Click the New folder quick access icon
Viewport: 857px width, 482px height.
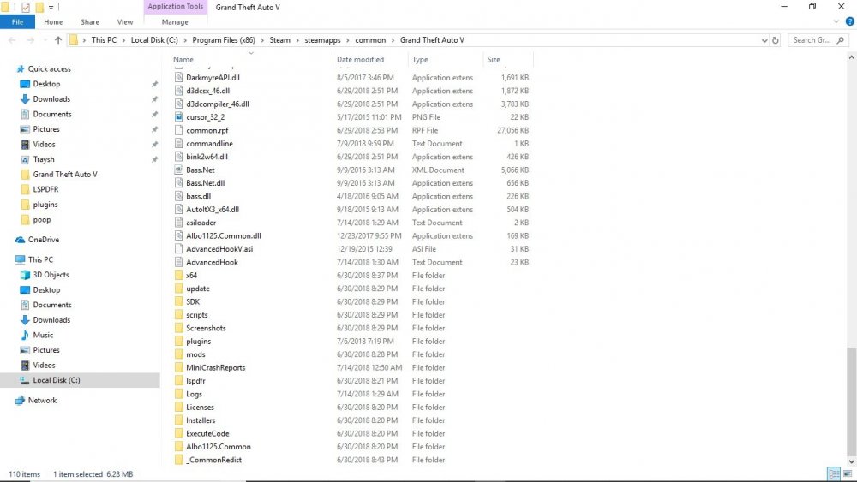point(39,7)
